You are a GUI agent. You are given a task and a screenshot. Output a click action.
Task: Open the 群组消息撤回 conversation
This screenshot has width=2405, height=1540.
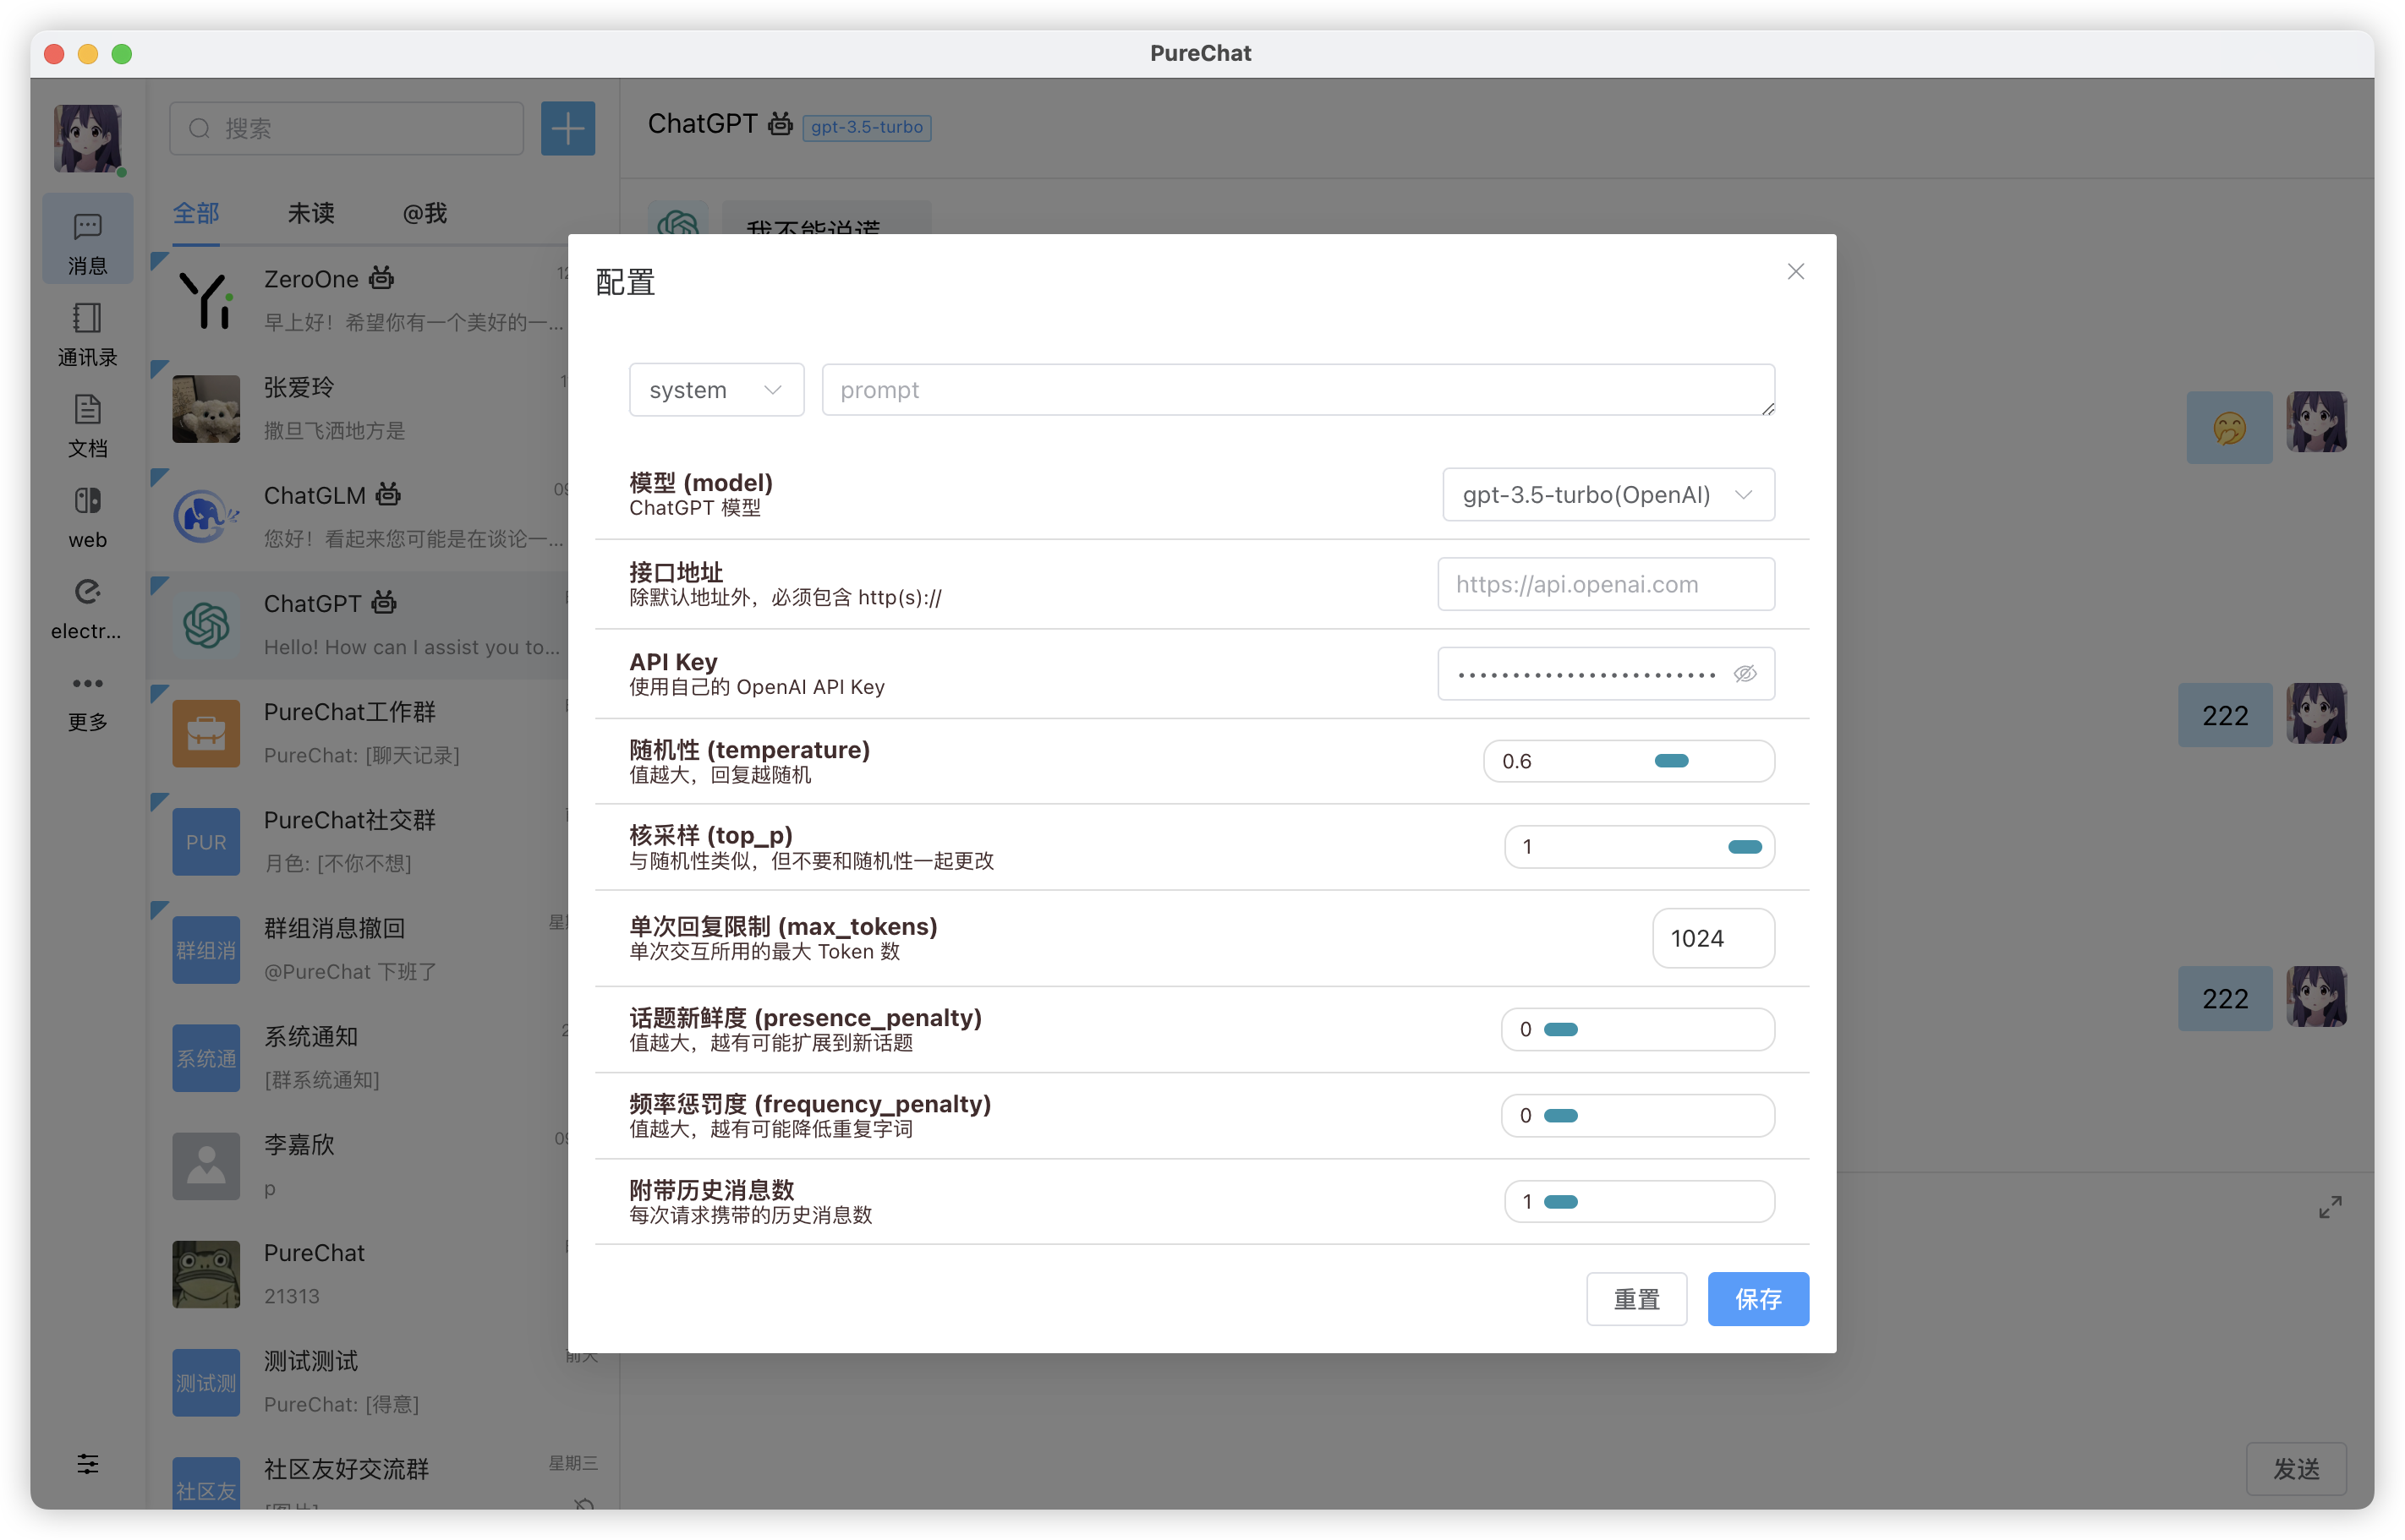click(384, 949)
